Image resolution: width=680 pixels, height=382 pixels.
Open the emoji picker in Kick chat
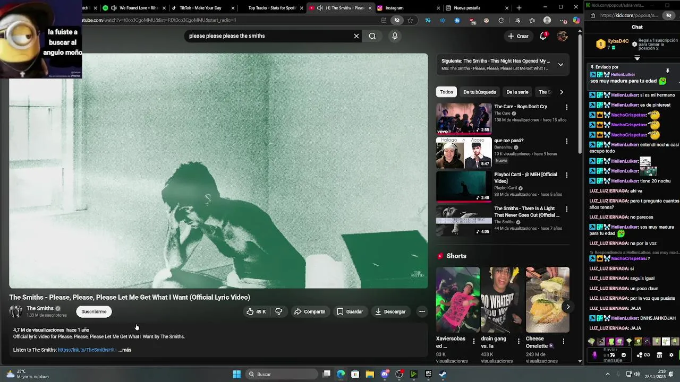pyautogui.click(x=624, y=355)
